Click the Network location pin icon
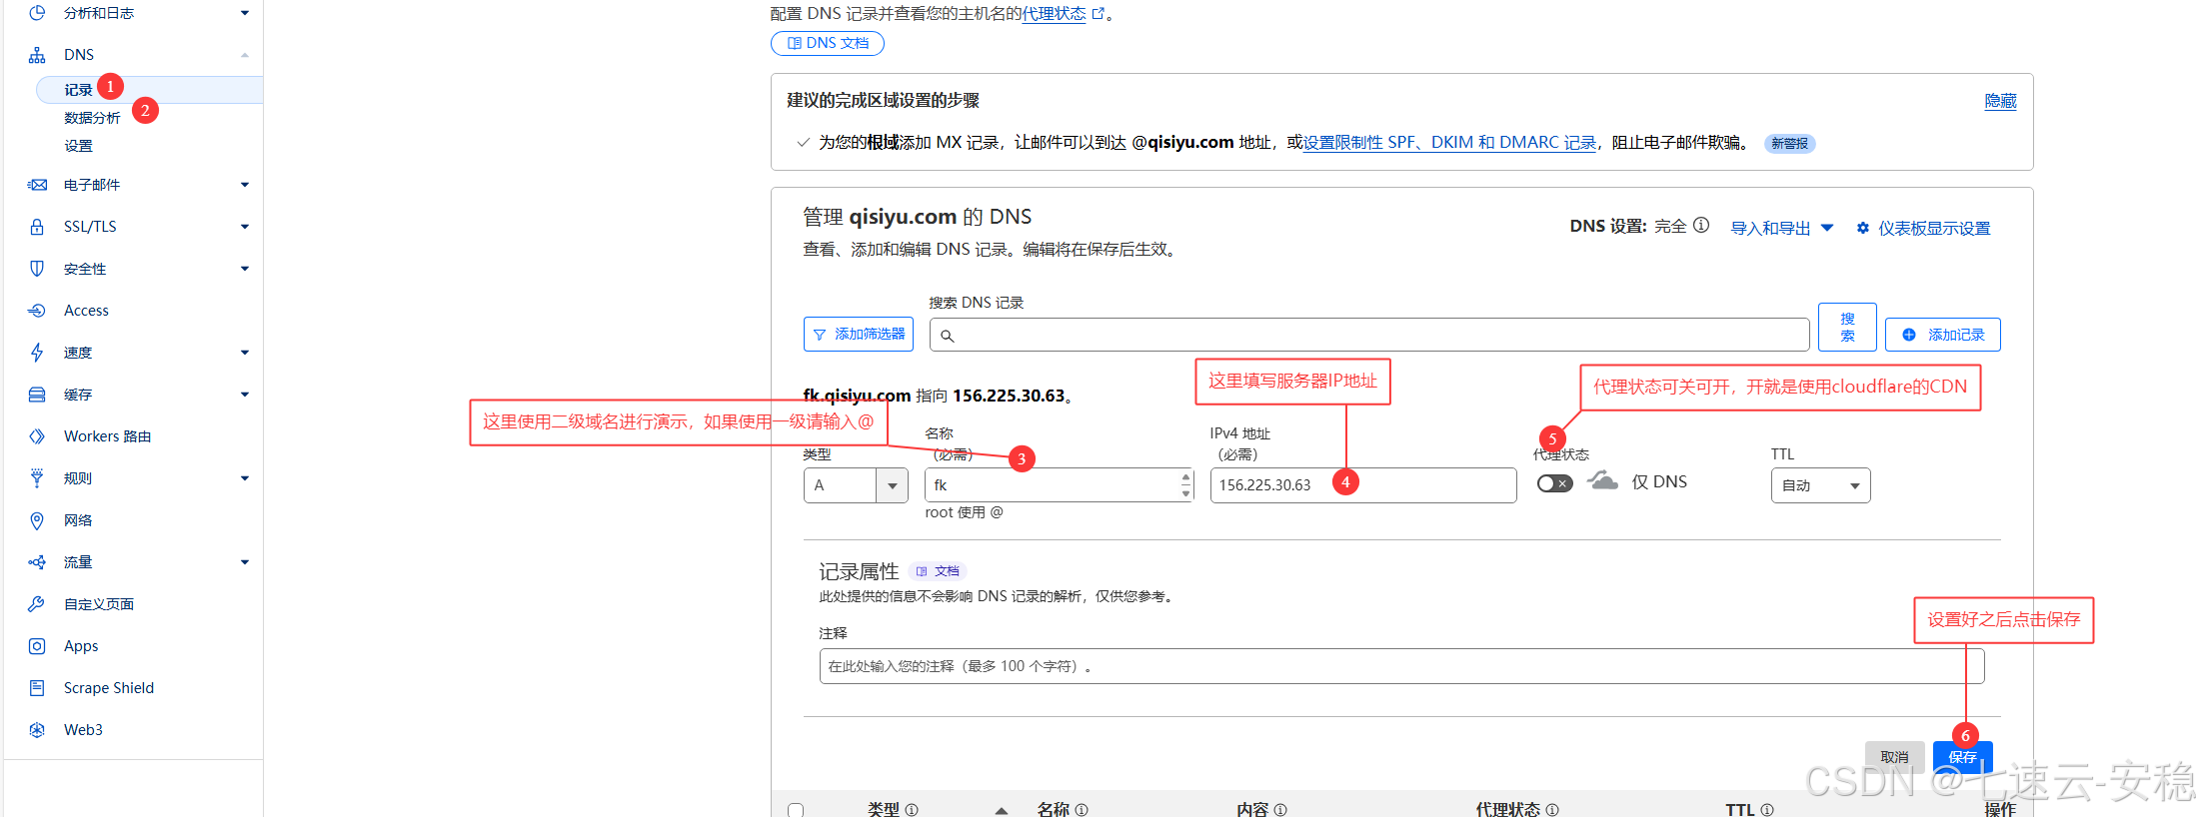This screenshot has height=817, width=2200. click(x=37, y=520)
